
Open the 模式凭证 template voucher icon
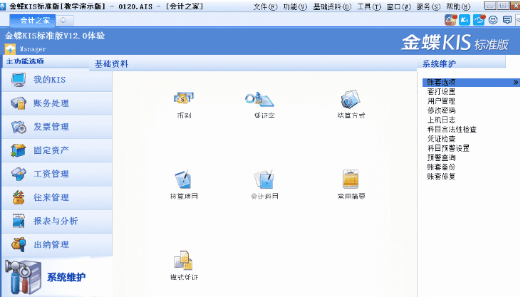(183, 261)
